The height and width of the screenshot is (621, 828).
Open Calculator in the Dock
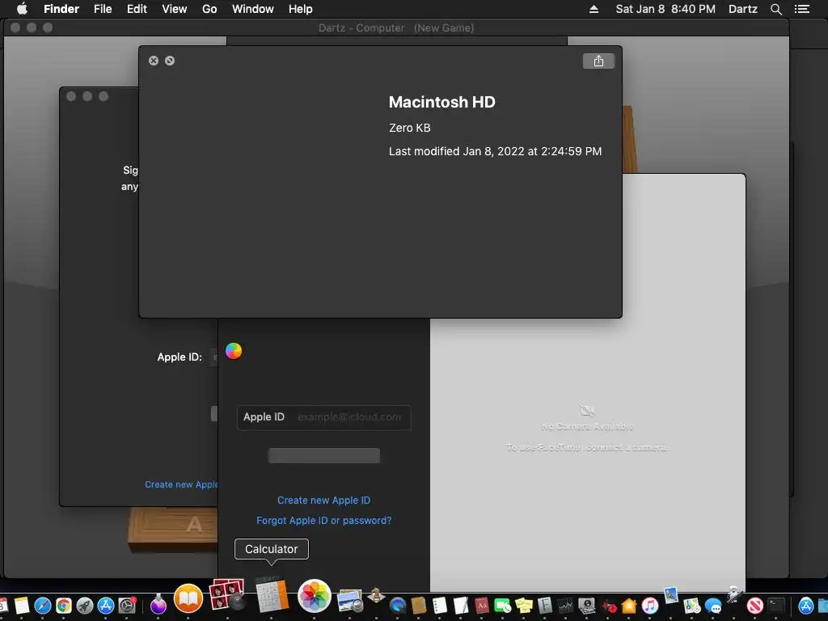(272, 594)
